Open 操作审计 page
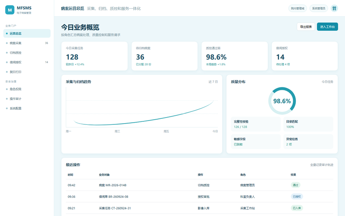 tap(27, 99)
